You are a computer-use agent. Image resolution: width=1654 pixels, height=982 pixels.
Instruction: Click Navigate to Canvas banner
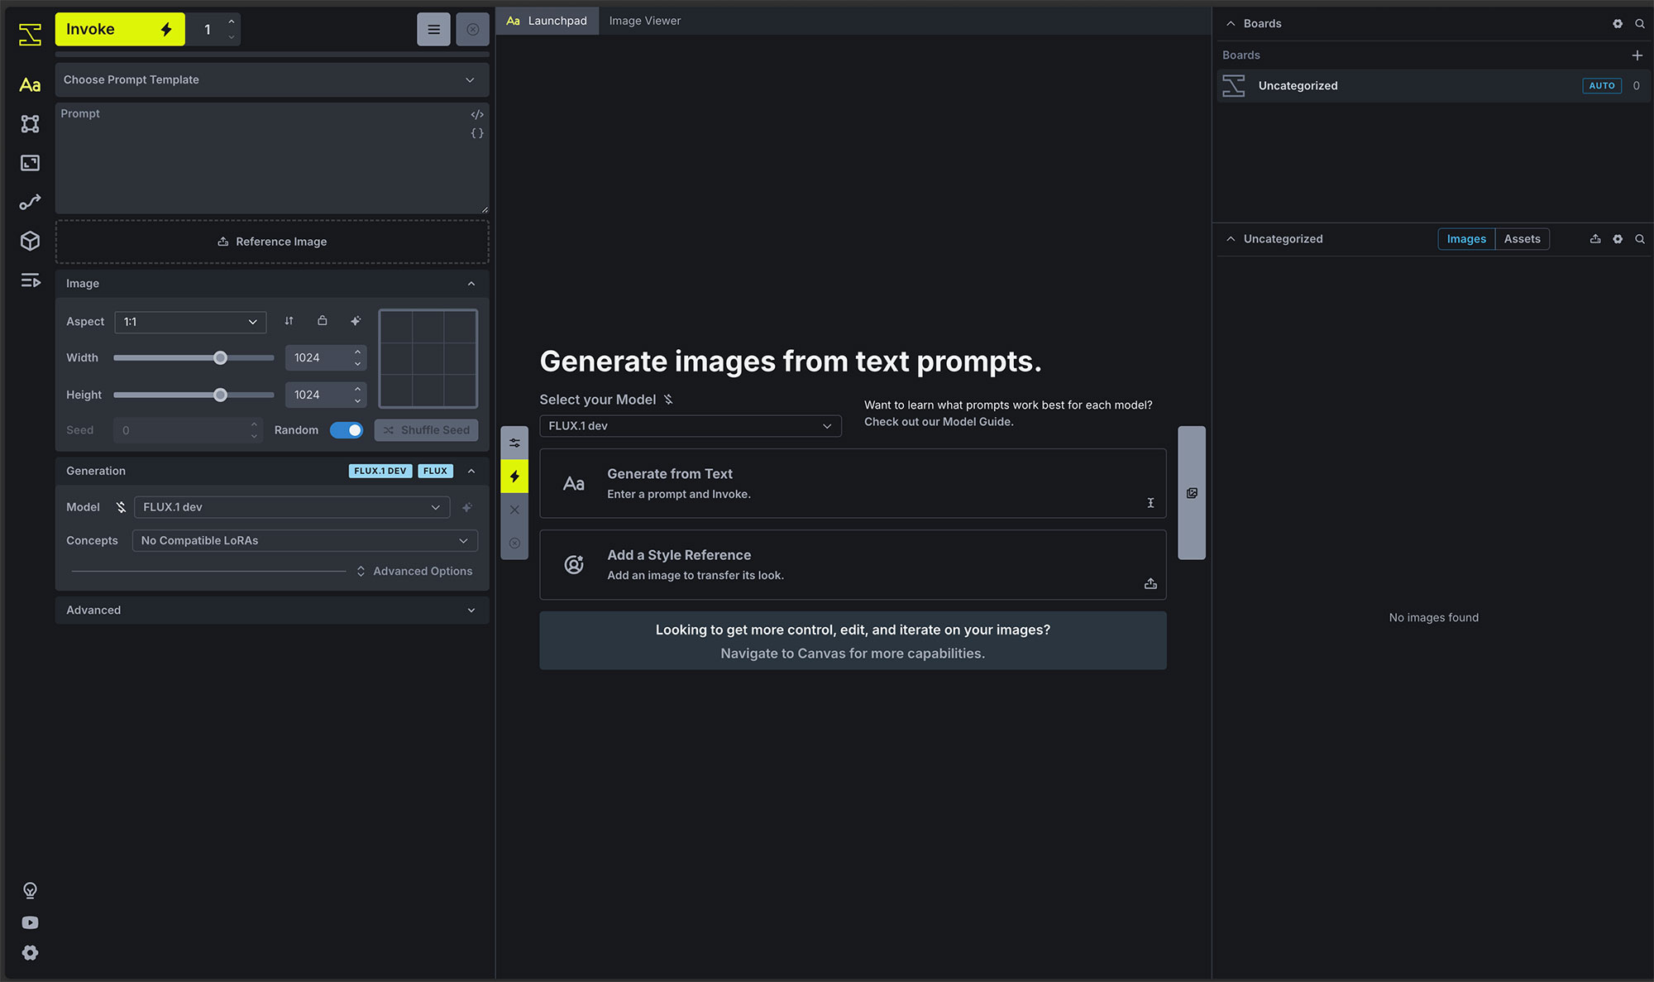tap(853, 641)
